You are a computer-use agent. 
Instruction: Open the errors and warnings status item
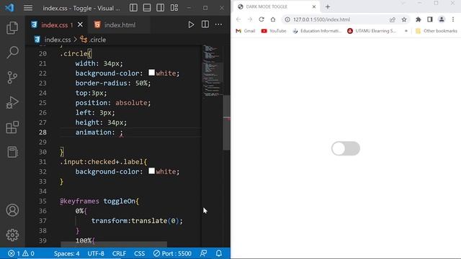point(21,253)
